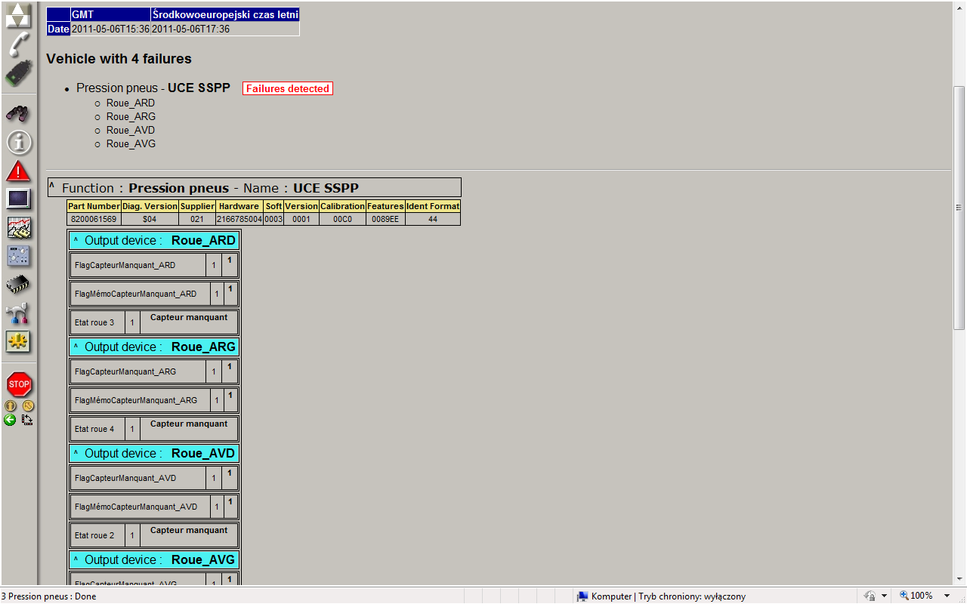This screenshot has height=604, width=967.
Task: Click the diagnostic connector plug icon
Action: (x=18, y=73)
